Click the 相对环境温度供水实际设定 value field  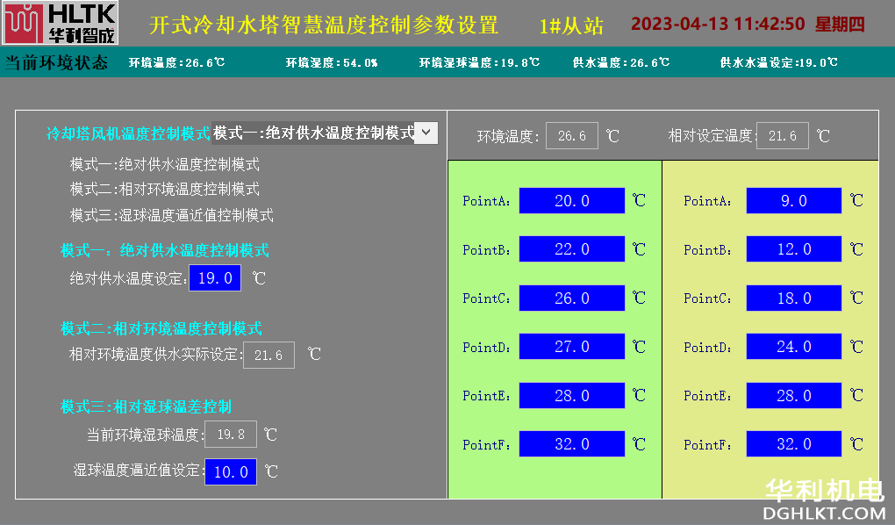tap(268, 355)
